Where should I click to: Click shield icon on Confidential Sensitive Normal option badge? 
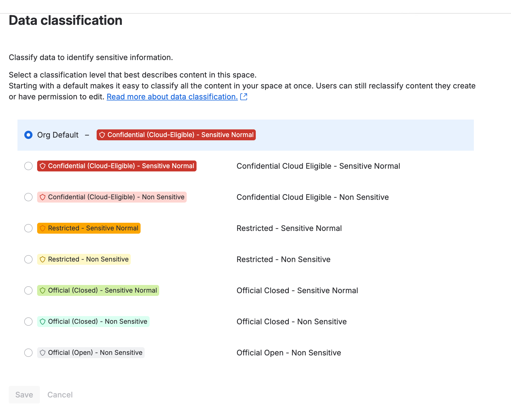tap(43, 166)
